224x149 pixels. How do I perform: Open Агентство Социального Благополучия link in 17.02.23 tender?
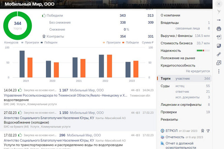click(49, 140)
